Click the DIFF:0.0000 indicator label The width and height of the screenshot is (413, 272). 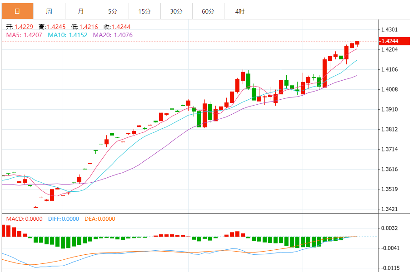[x=64, y=219]
